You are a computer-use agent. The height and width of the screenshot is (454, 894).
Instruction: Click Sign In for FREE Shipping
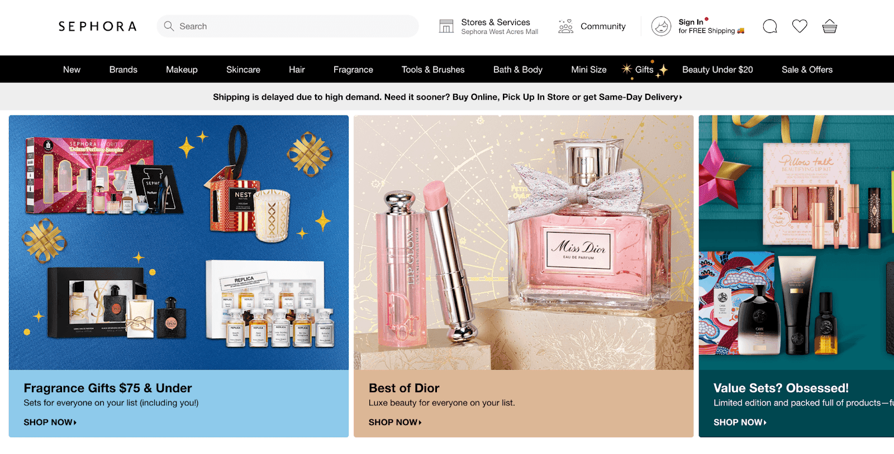[x=711, y=26]
